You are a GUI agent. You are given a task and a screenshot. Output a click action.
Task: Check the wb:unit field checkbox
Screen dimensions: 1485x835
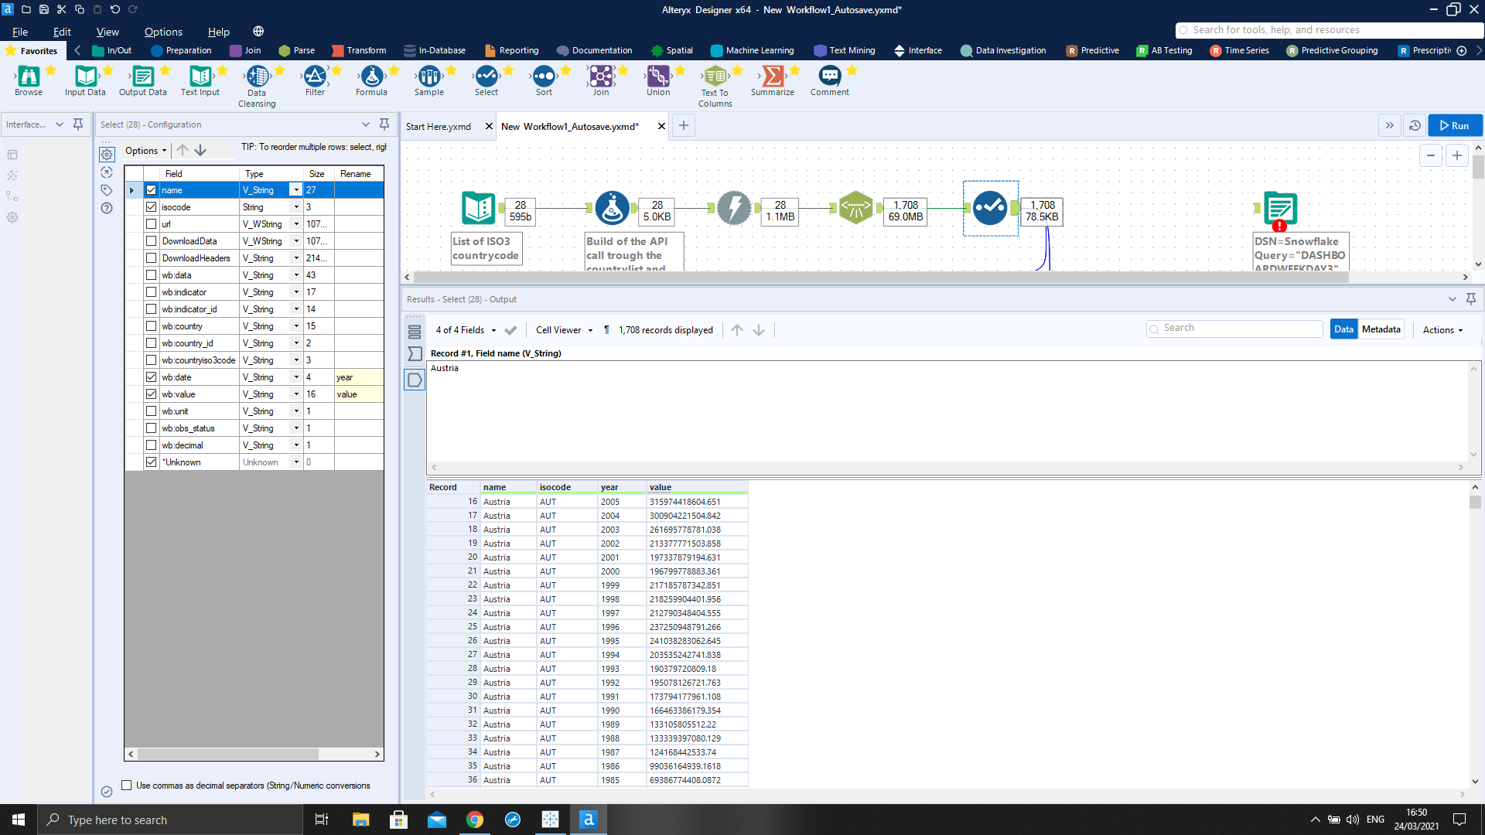pyautogui.click(x=152, y=411)
